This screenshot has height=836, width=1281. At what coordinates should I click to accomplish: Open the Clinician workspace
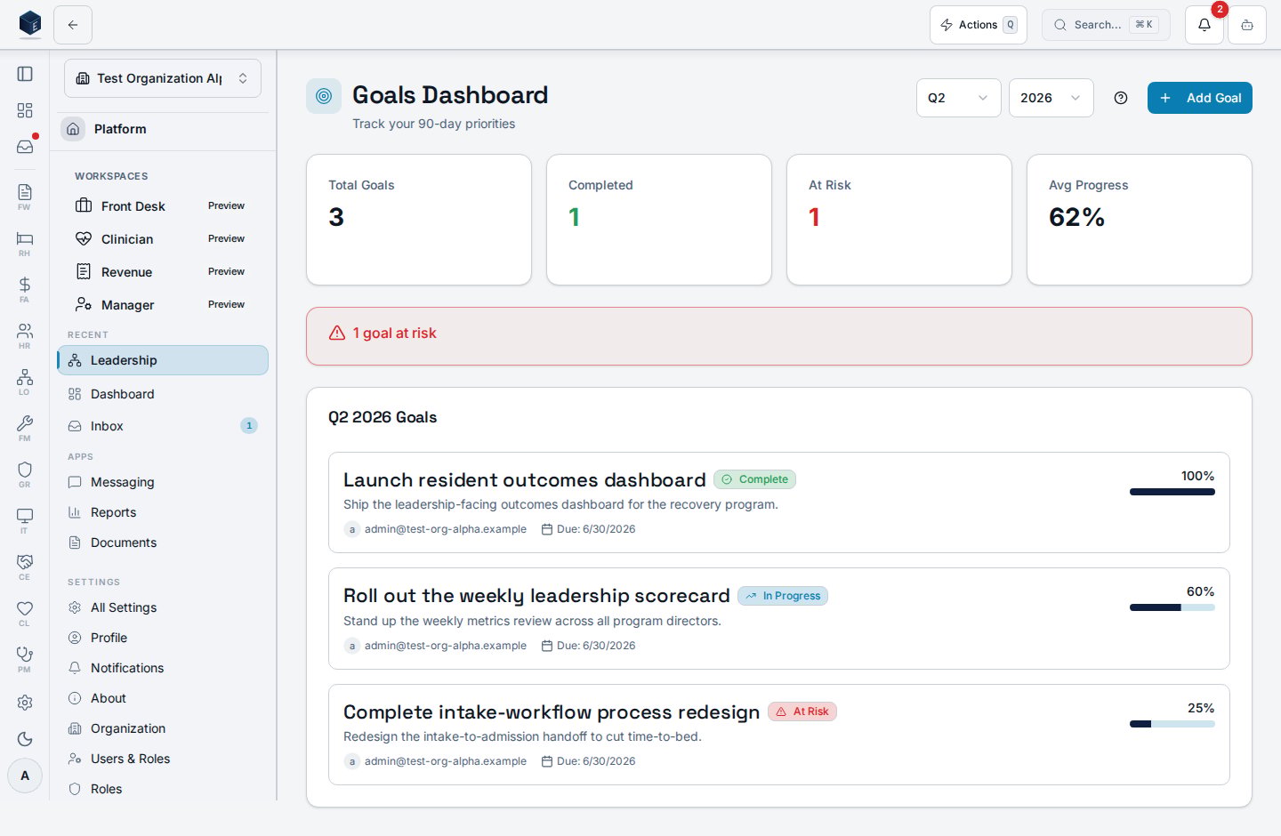(163, 239)
